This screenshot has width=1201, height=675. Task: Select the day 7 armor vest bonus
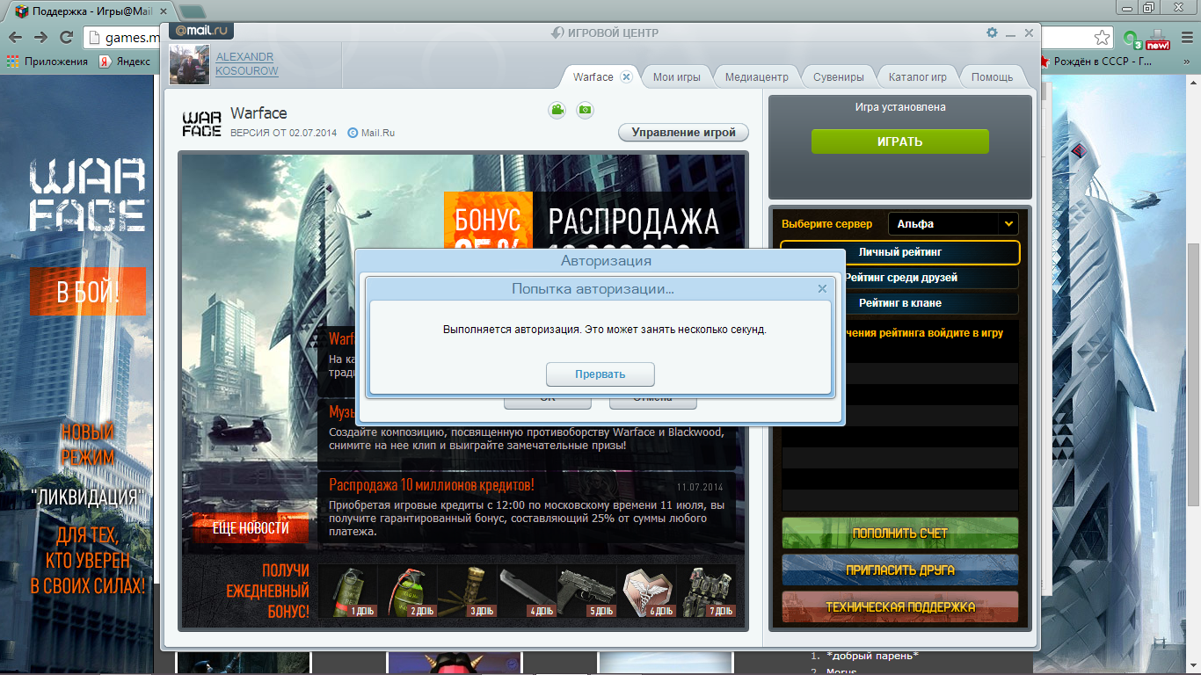point(706,590)
